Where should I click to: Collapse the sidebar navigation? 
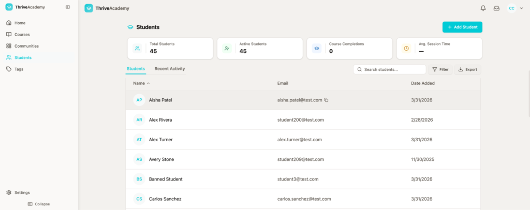point(39,204)
